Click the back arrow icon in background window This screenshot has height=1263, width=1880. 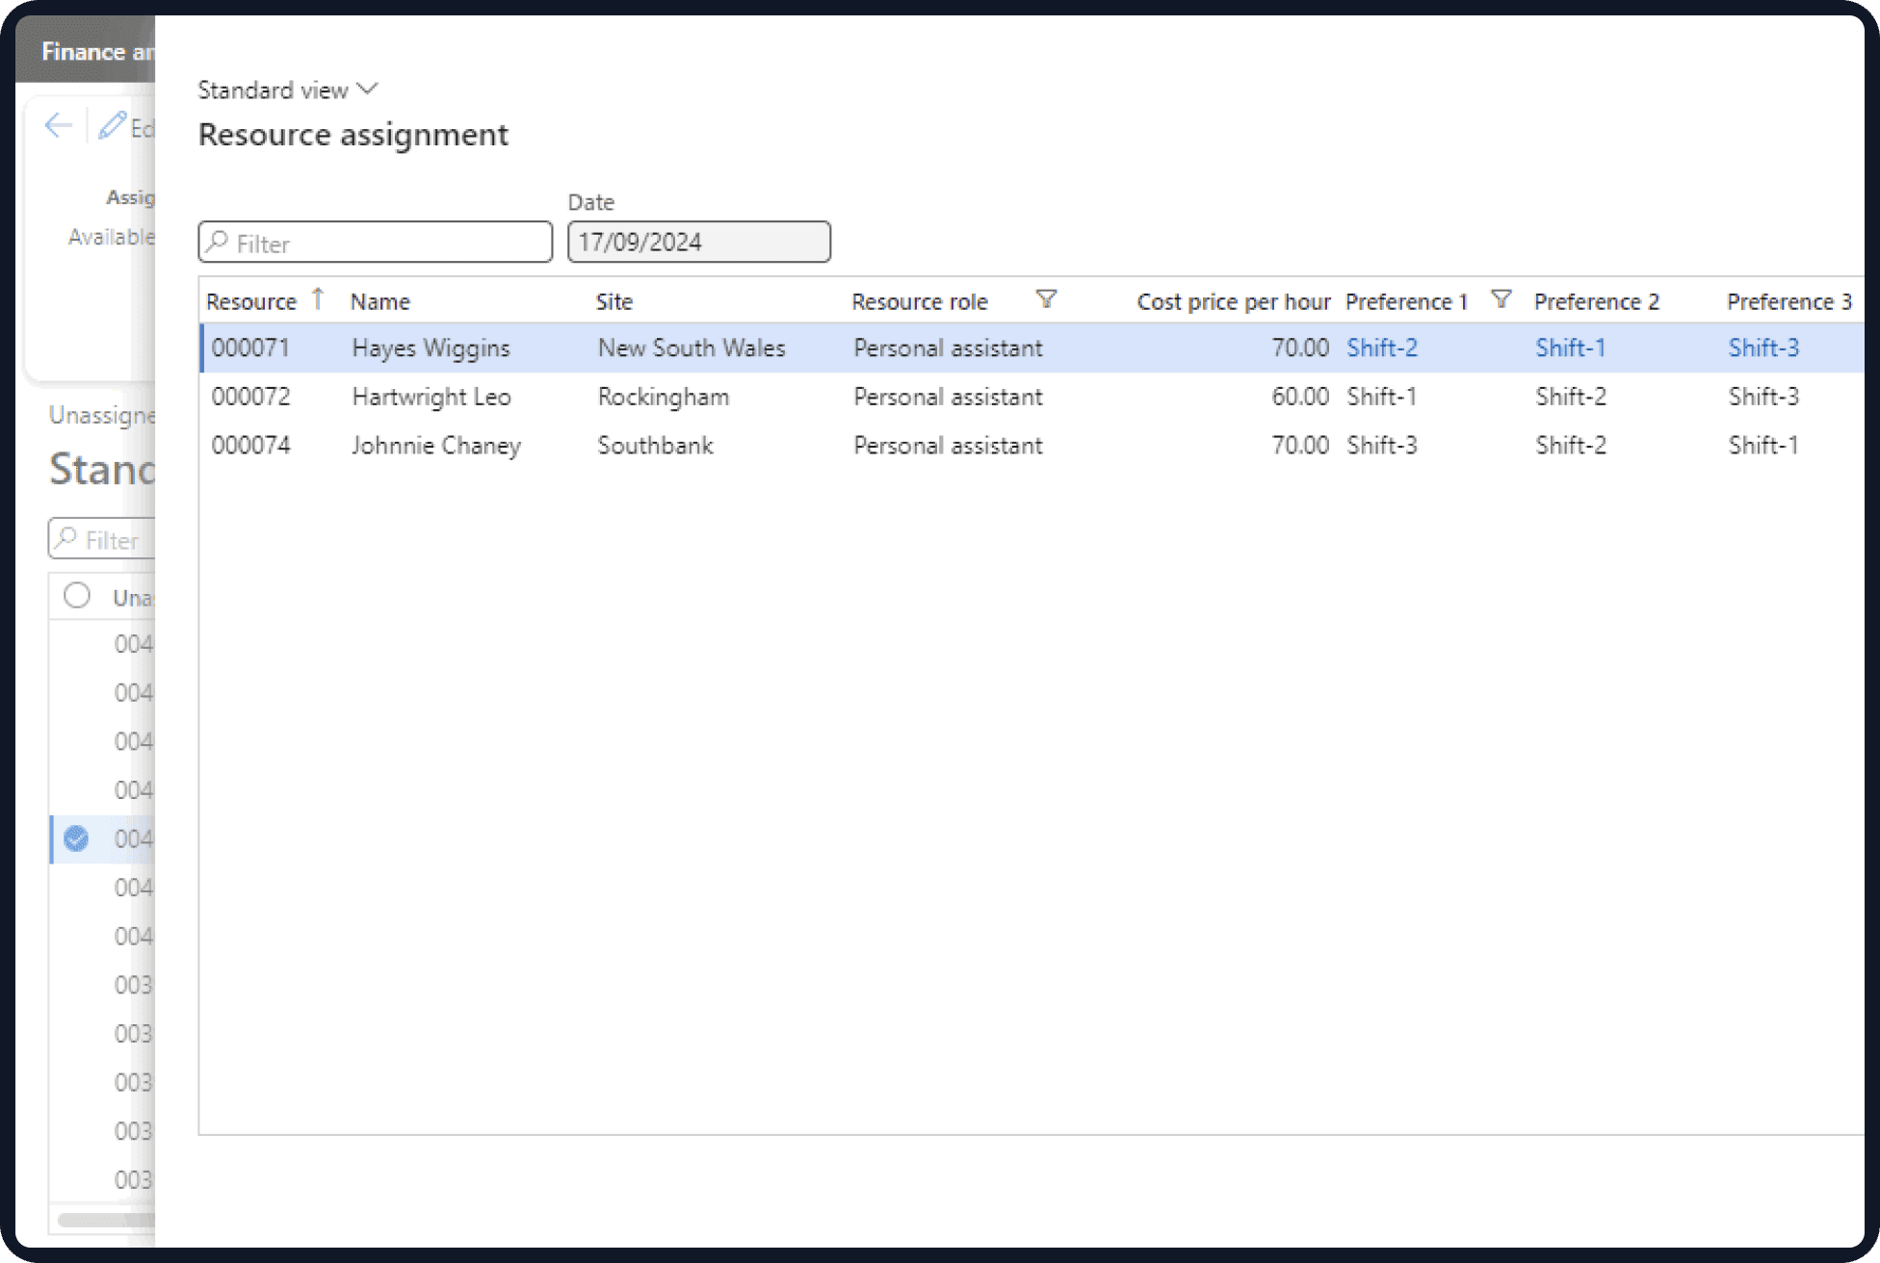point(59,125)
